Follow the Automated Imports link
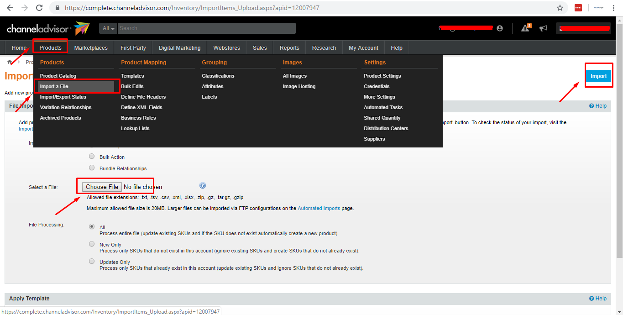The width and height of the screenshot is (623, 315). tap(319, 208)
